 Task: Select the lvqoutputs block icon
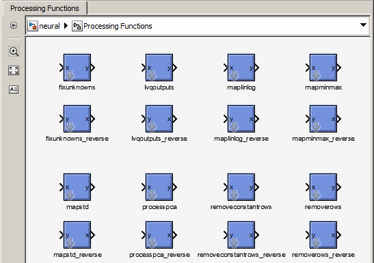(159, 68)
